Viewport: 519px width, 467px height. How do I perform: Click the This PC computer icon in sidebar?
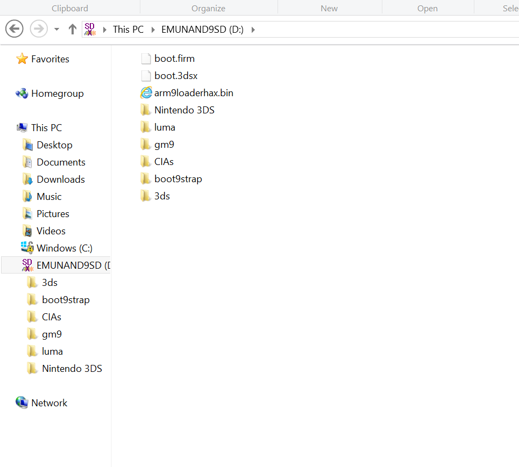pyautogui.click(x=22, y=128)
